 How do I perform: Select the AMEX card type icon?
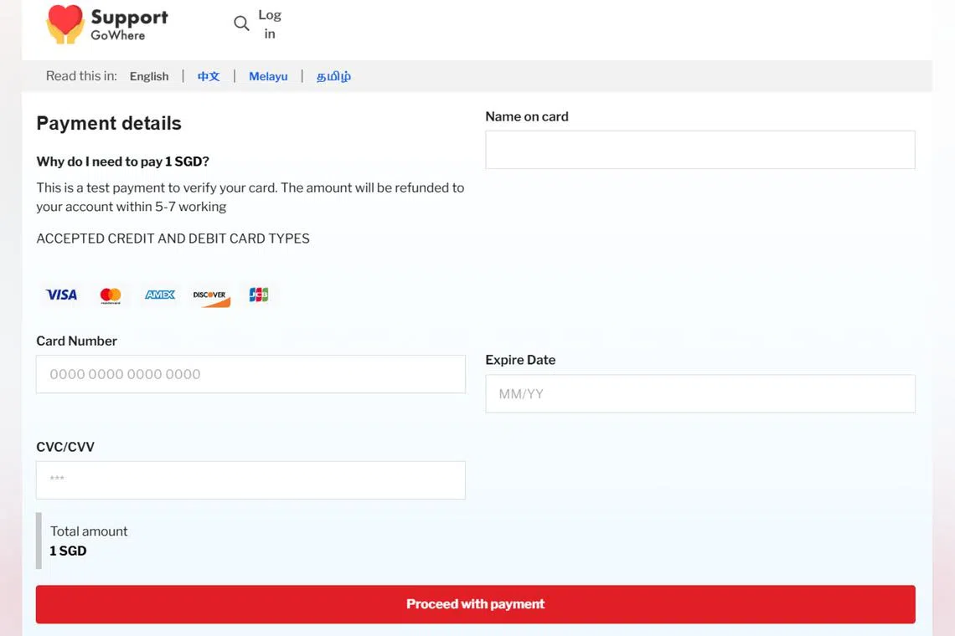(159, 295)
